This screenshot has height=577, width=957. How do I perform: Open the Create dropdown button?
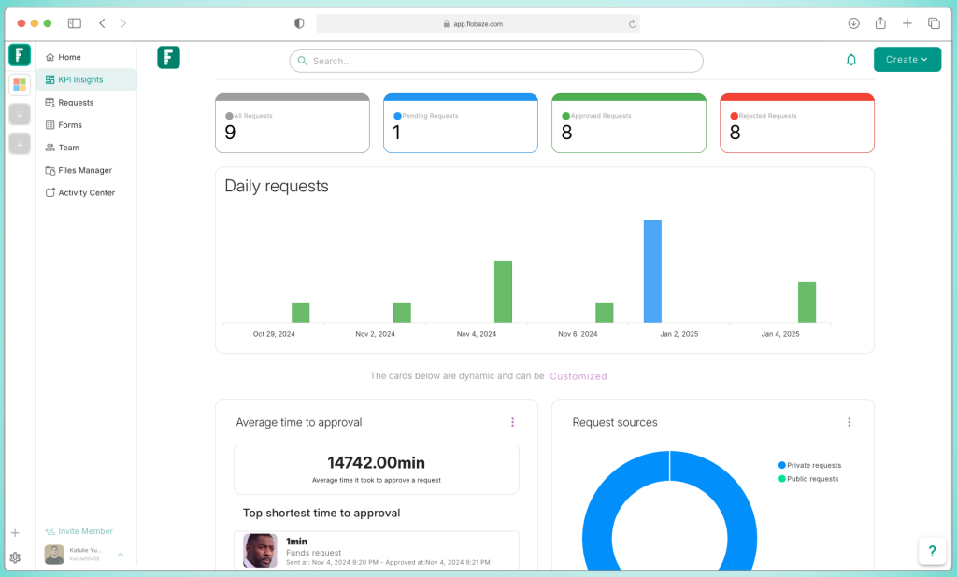pyautogui.click(x=907, y=60)
